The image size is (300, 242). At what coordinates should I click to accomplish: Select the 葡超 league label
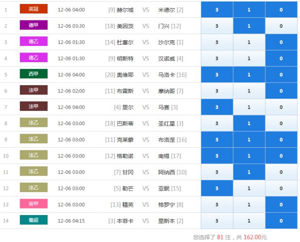(x=33, y=220)
